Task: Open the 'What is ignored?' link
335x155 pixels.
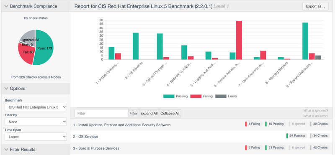Action: 316,110
